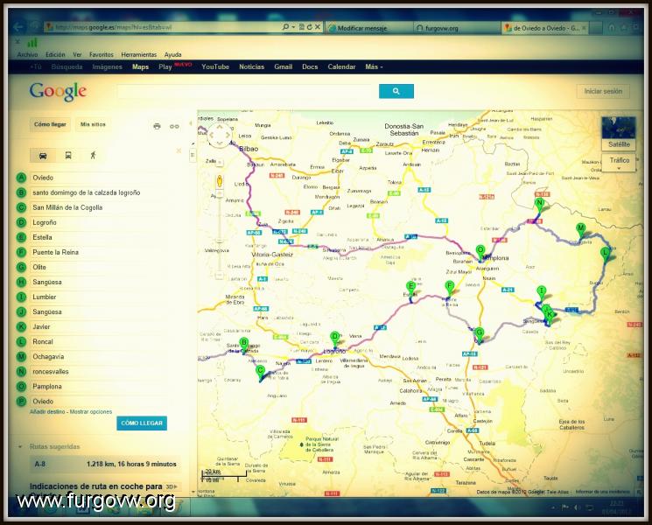
Task: Click map pin M near Ochagavía
Action: click(x=581, y=230)
